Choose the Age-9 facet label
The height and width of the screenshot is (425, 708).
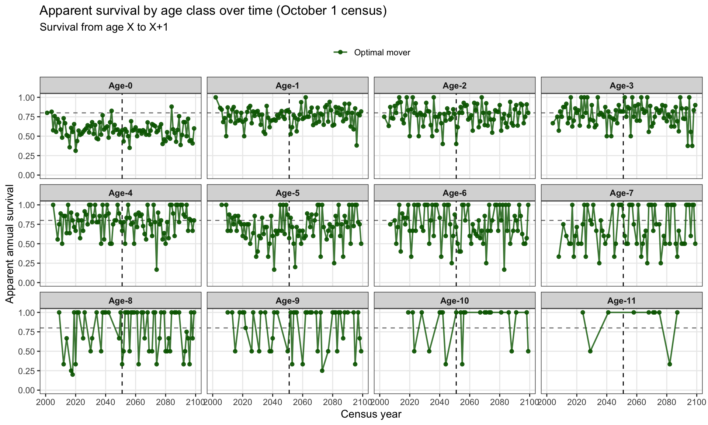pyautogui.click(x=288, y=301)
